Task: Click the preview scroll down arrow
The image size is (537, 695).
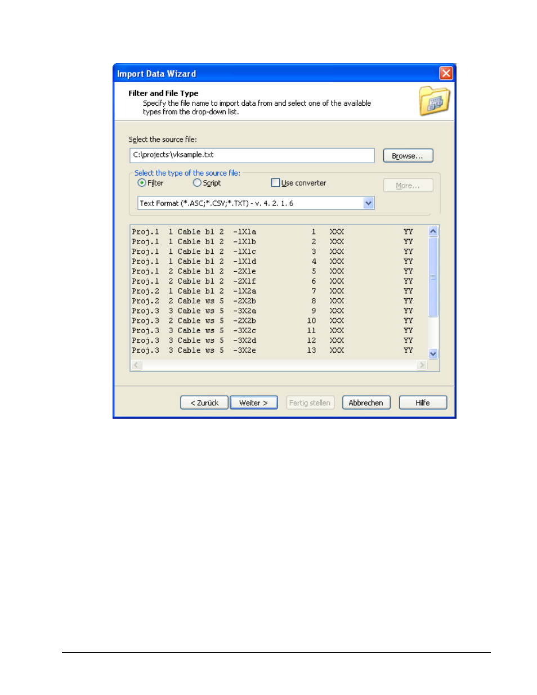Action: click(433, 354)
